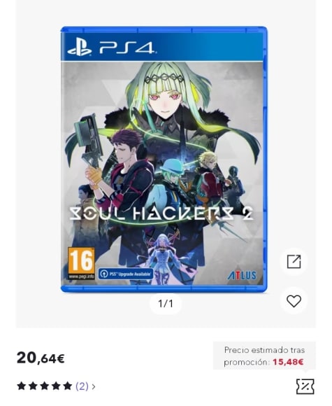332x406 pixels.
Task: Click the PEGI 16 rating badge on the cover
Action: (x=81, y=263)
